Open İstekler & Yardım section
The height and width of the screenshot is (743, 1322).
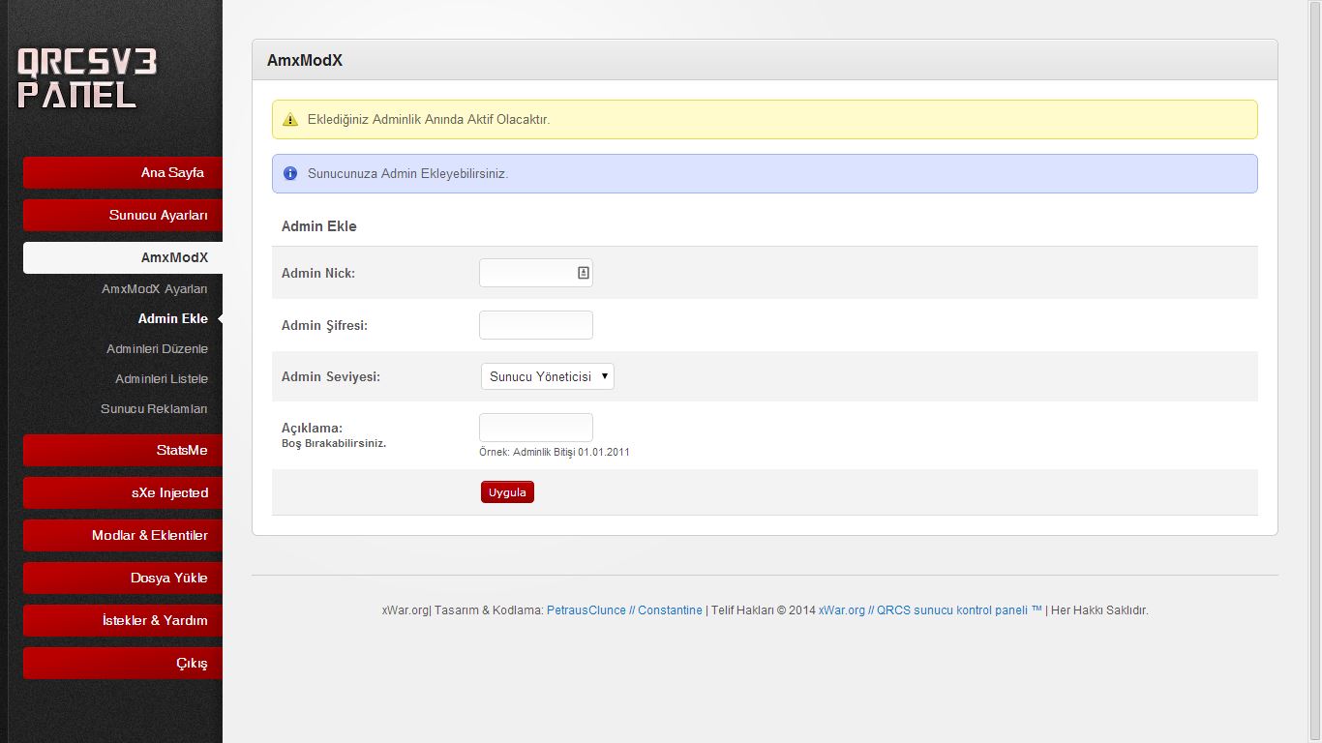pos(123,620)
